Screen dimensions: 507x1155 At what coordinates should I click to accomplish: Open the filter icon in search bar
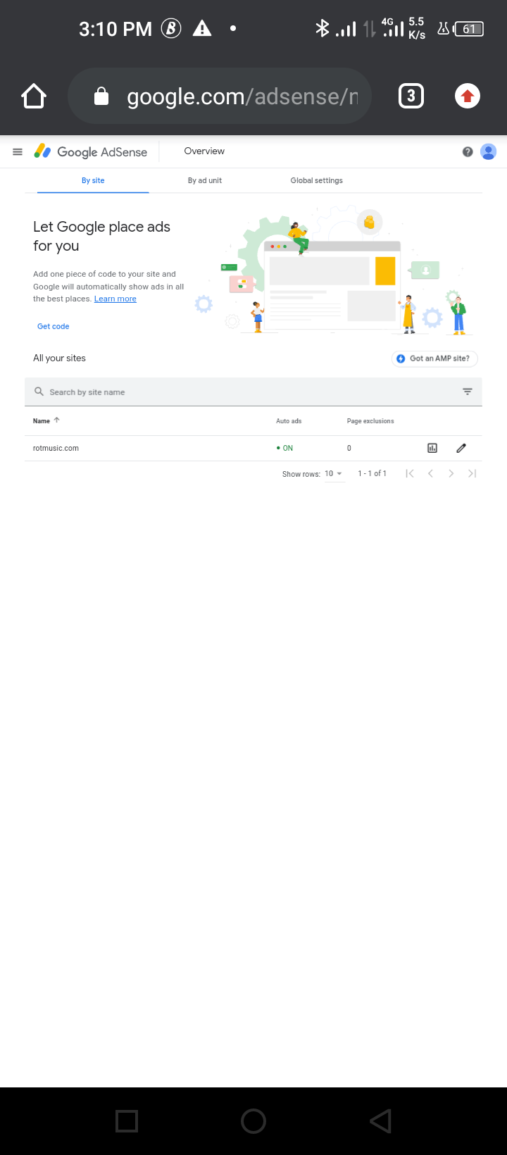pos(468,392)
